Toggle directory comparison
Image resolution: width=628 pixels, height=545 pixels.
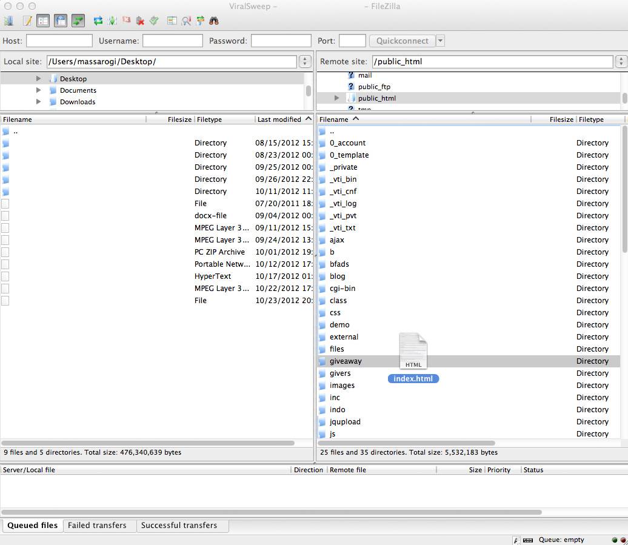pyautogui.click(x=186, y=21)
